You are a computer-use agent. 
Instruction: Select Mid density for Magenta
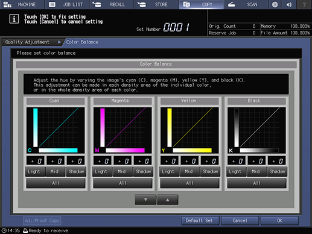pos(123,171)
